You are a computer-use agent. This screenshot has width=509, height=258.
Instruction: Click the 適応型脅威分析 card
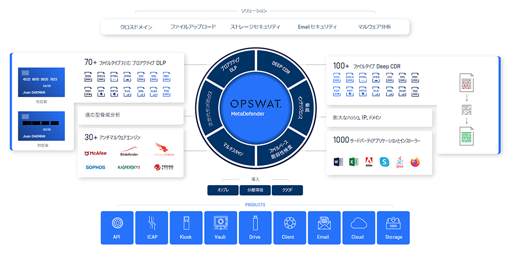(130, 115)
